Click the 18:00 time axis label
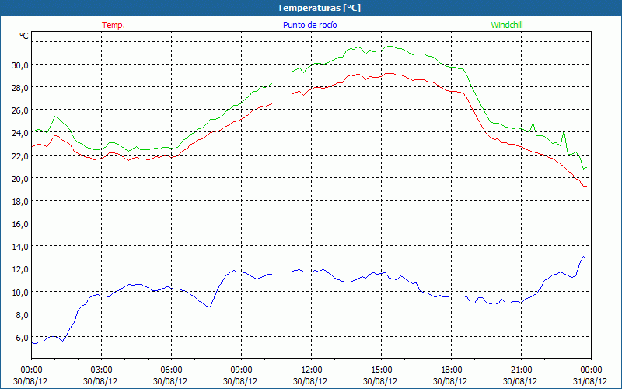Viewport: 622px width, 389px height. (x=451, y=370)
